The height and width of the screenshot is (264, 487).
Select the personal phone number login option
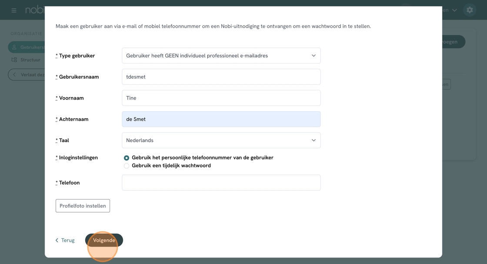point(127,158)
